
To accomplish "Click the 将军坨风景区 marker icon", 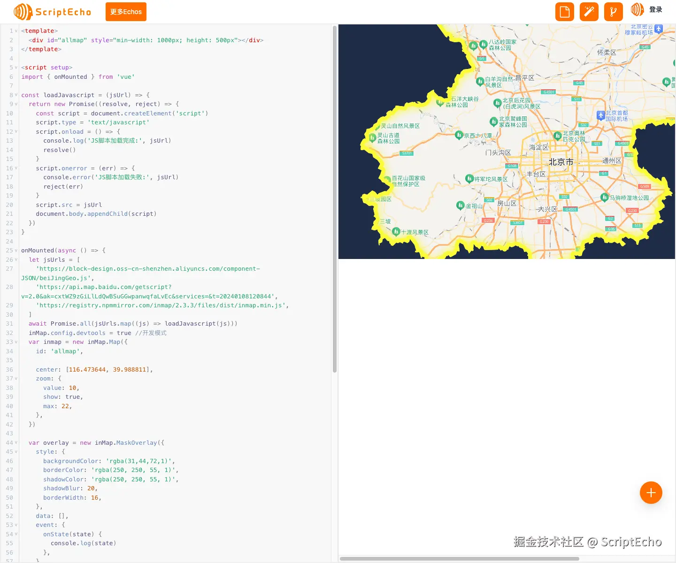I will [469, 178].
